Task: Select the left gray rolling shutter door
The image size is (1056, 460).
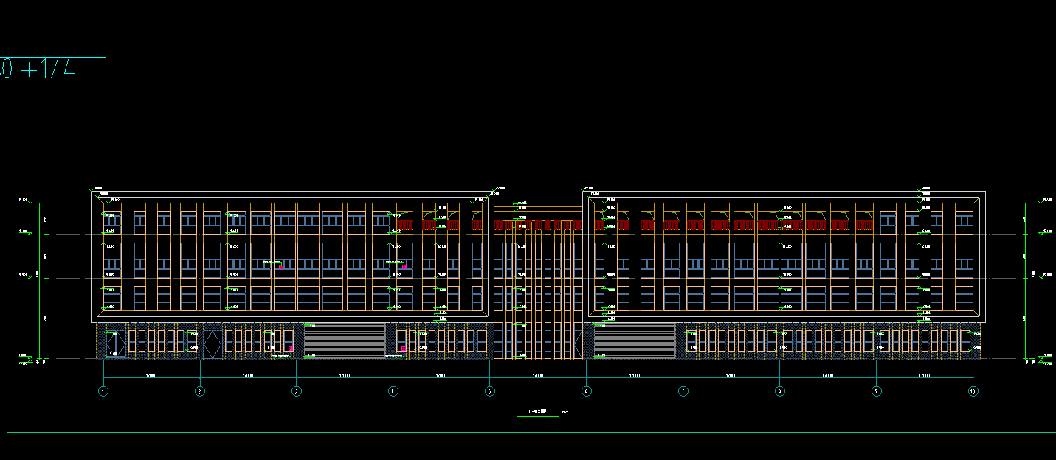Action: pyautogui.click(x=345, y=341)
